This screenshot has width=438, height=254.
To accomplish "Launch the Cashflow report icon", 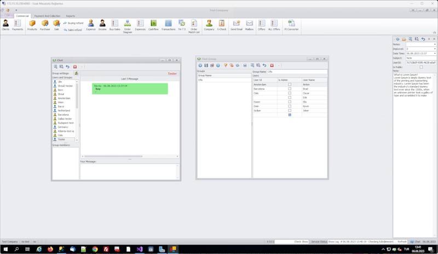I will [153, 25].
